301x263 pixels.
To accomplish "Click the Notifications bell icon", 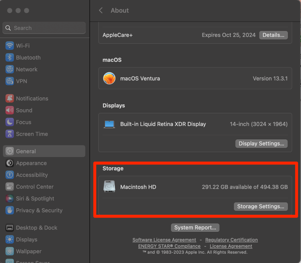I will click(x=9, y=99).
